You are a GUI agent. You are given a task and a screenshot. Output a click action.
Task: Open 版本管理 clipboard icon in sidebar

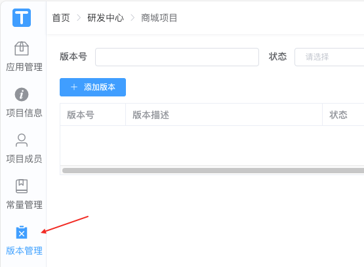click(x=22, y=232)
